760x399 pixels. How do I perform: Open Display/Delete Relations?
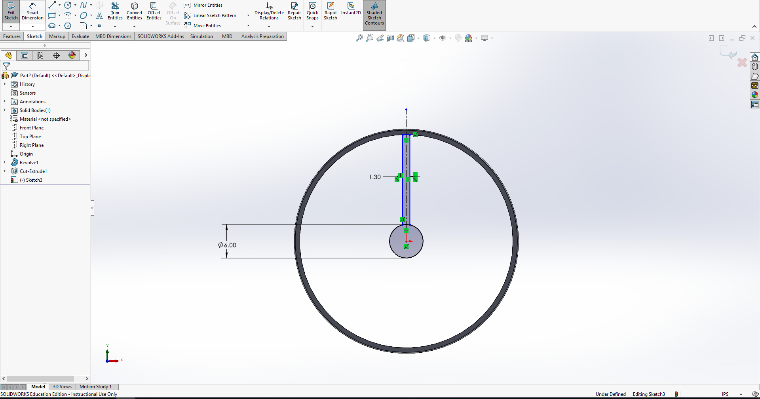point(269,11)
